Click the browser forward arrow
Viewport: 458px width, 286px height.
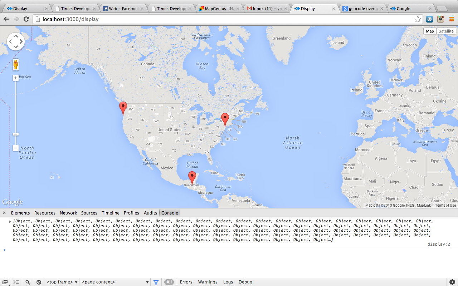(x=16, y=19)
